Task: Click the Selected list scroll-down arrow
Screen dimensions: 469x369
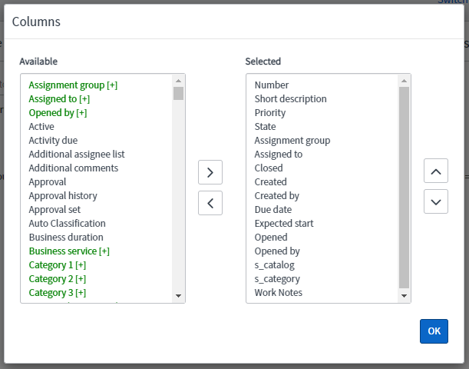Action: pos(404,296)
